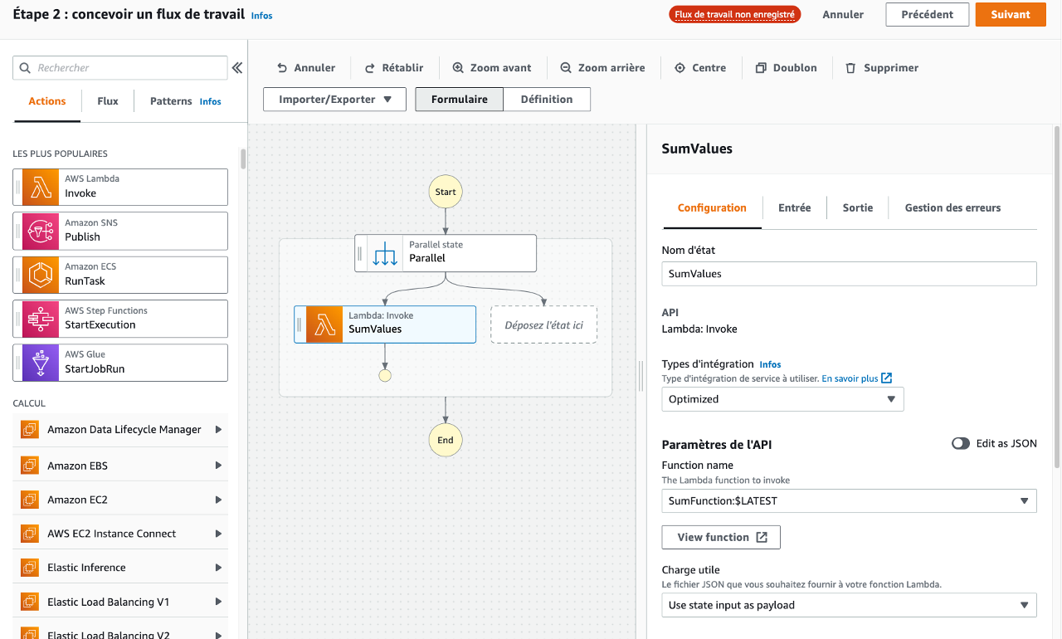Click the Lambda icon of SumValues state
This screenshot has width=1062, height=639.
324,324
